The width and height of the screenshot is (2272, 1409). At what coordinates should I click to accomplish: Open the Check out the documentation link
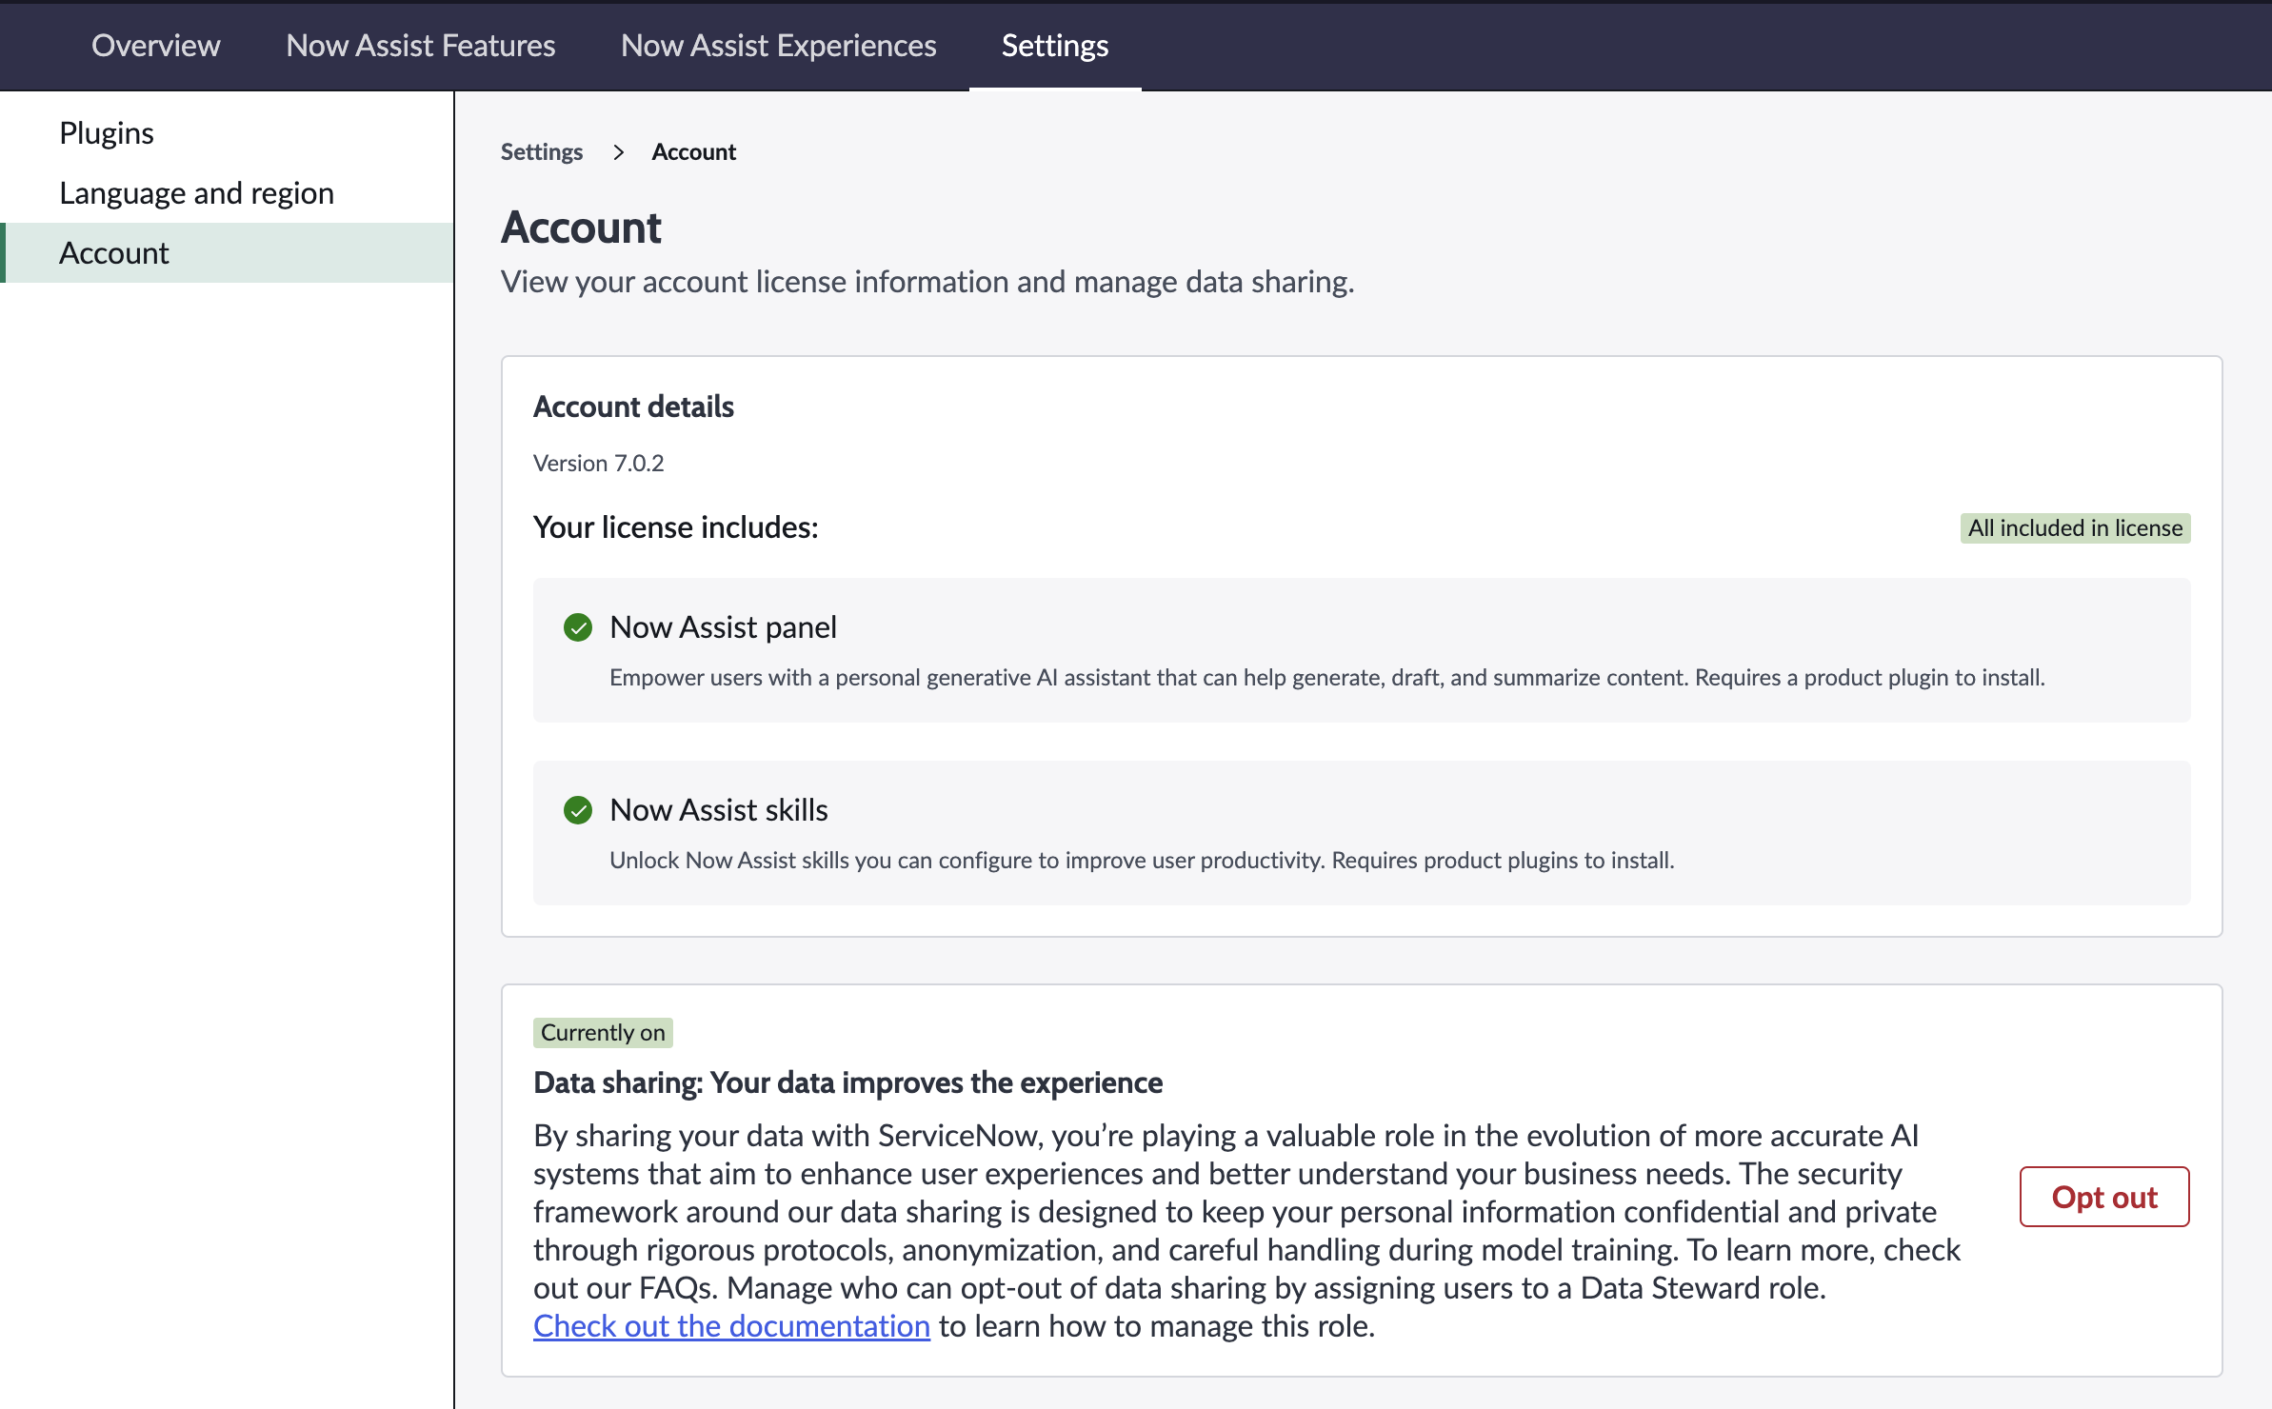[731, 1326]
